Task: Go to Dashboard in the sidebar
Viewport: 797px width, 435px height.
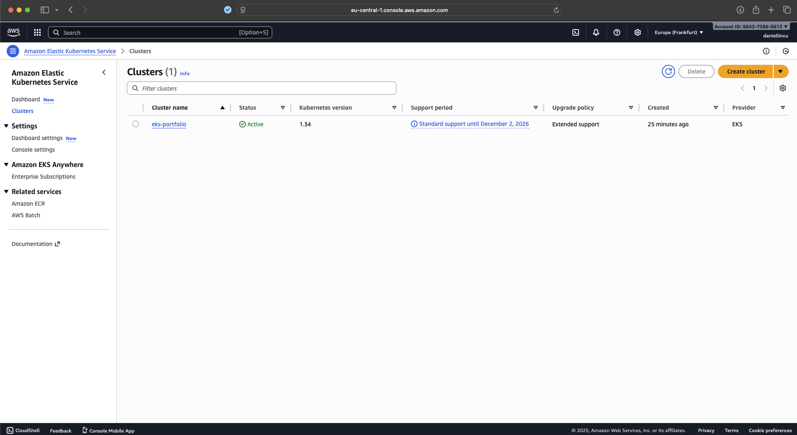Action: pos(26,99)
